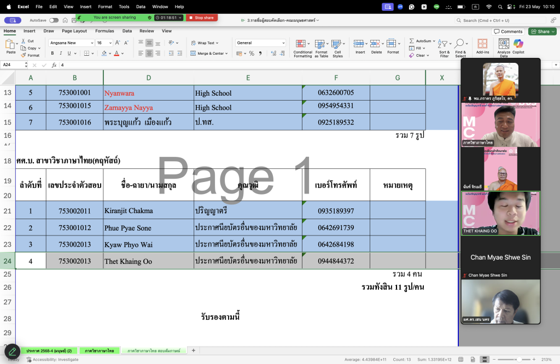Click the Cut scissors icon
Viewport: 560px width, 364px height.
[x=24, y=41]
